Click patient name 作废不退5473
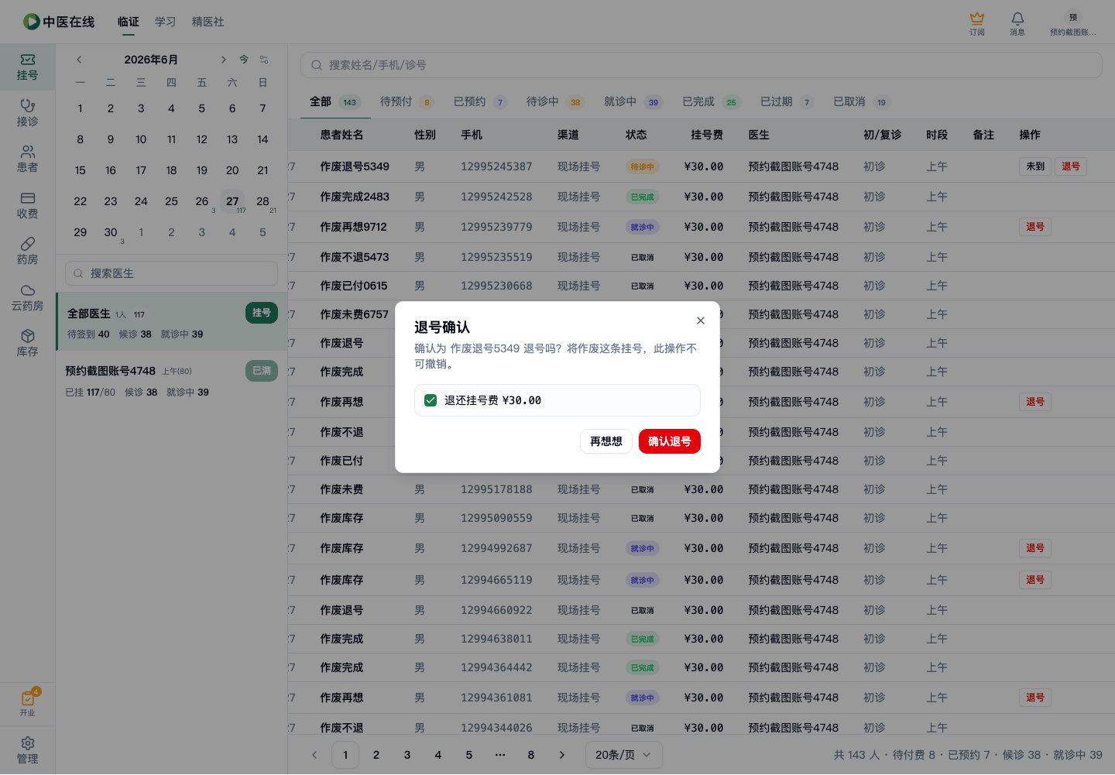The height and width of the screenshot is (775, 1115). pyautogui.click(x=355, y=257)
